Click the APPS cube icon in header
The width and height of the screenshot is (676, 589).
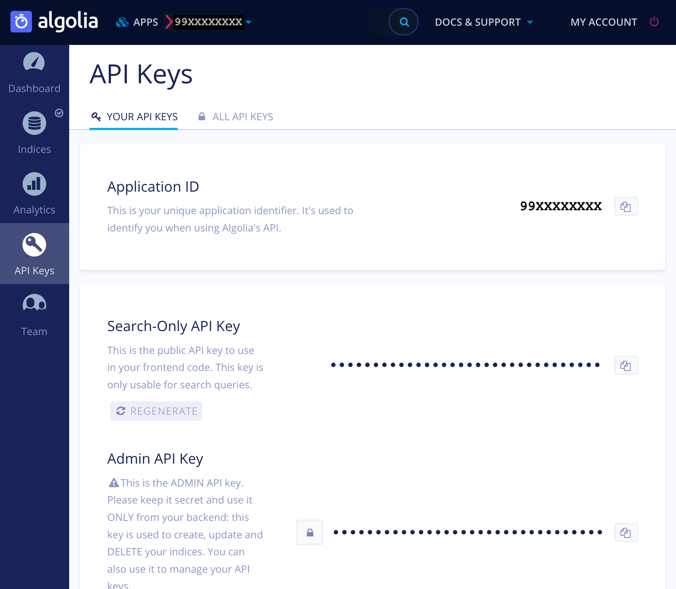pyautogui.click(x=122, y=22)
